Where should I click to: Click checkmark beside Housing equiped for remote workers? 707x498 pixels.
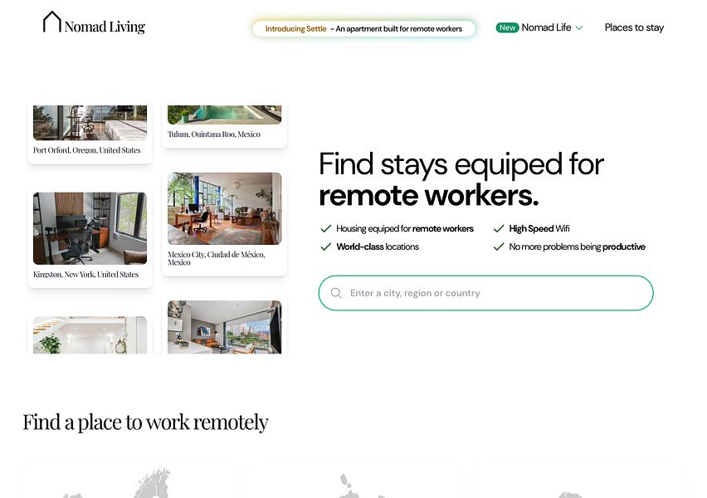coord(326,229)
